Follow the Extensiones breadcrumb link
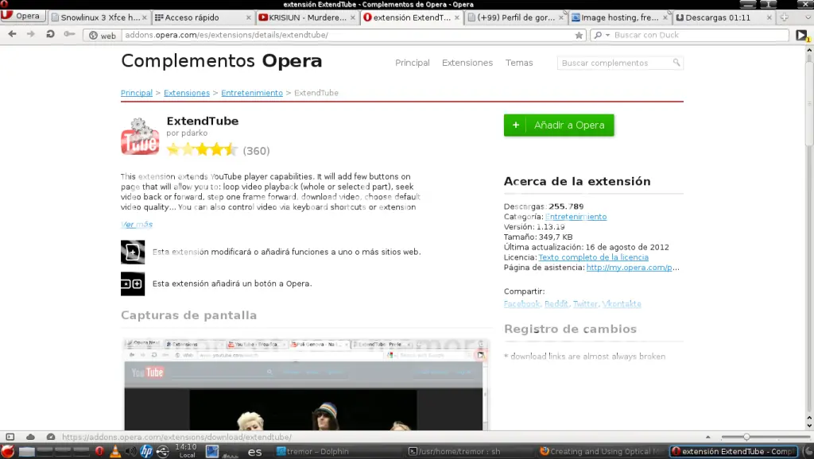Screen dimensions: 814x459 click(186, 93)
